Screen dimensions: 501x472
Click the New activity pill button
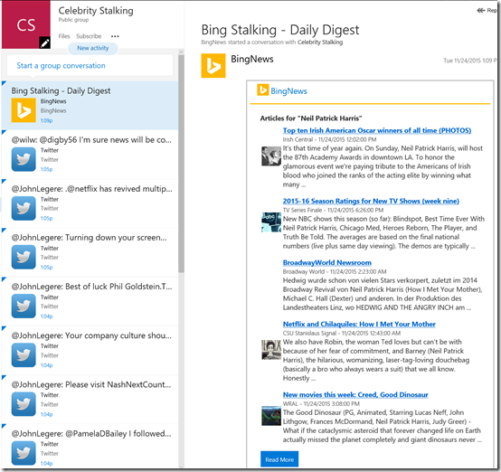[x=92, y=48]
